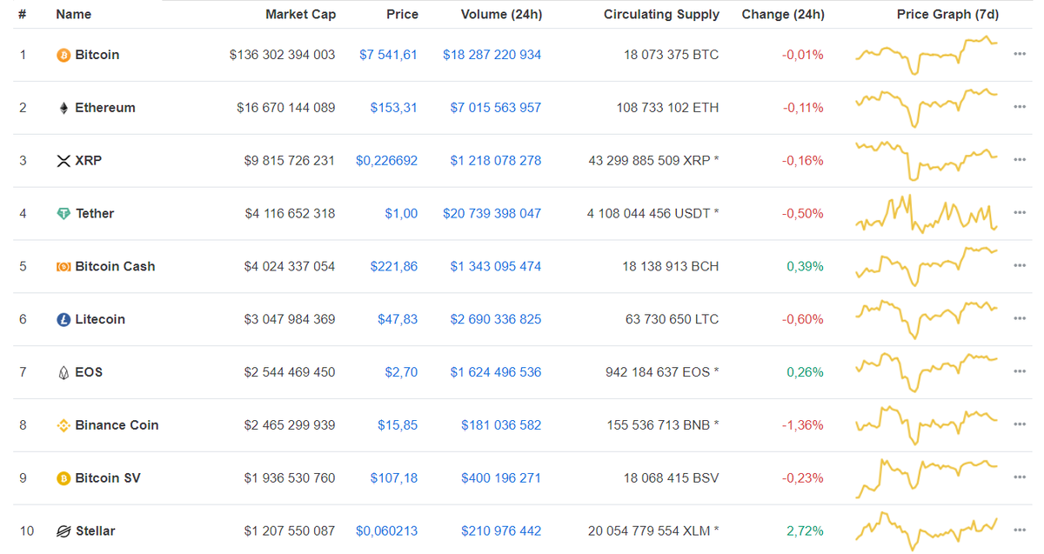Open EOS 7-day price graph
The image size is (1044, 554).
tap(927, 372)
